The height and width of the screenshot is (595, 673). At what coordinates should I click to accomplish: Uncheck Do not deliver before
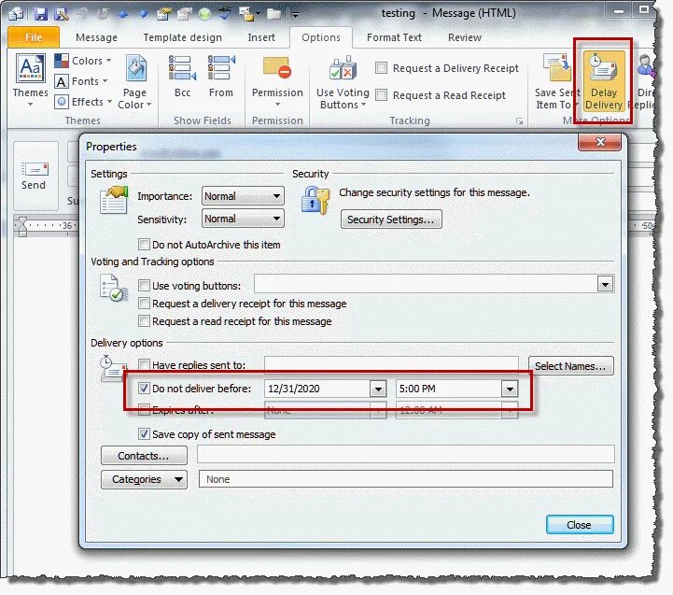(144, 388)
